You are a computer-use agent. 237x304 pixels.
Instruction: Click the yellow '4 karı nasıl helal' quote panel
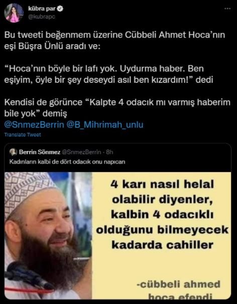coord(162,236)
